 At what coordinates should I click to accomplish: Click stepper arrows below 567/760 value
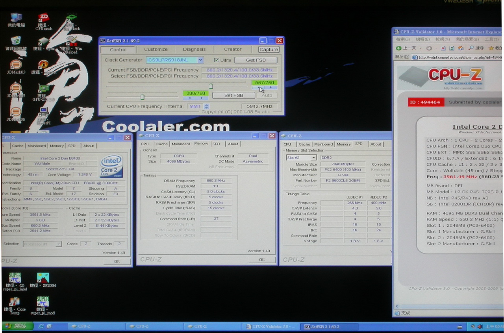[x=264, y=87]
